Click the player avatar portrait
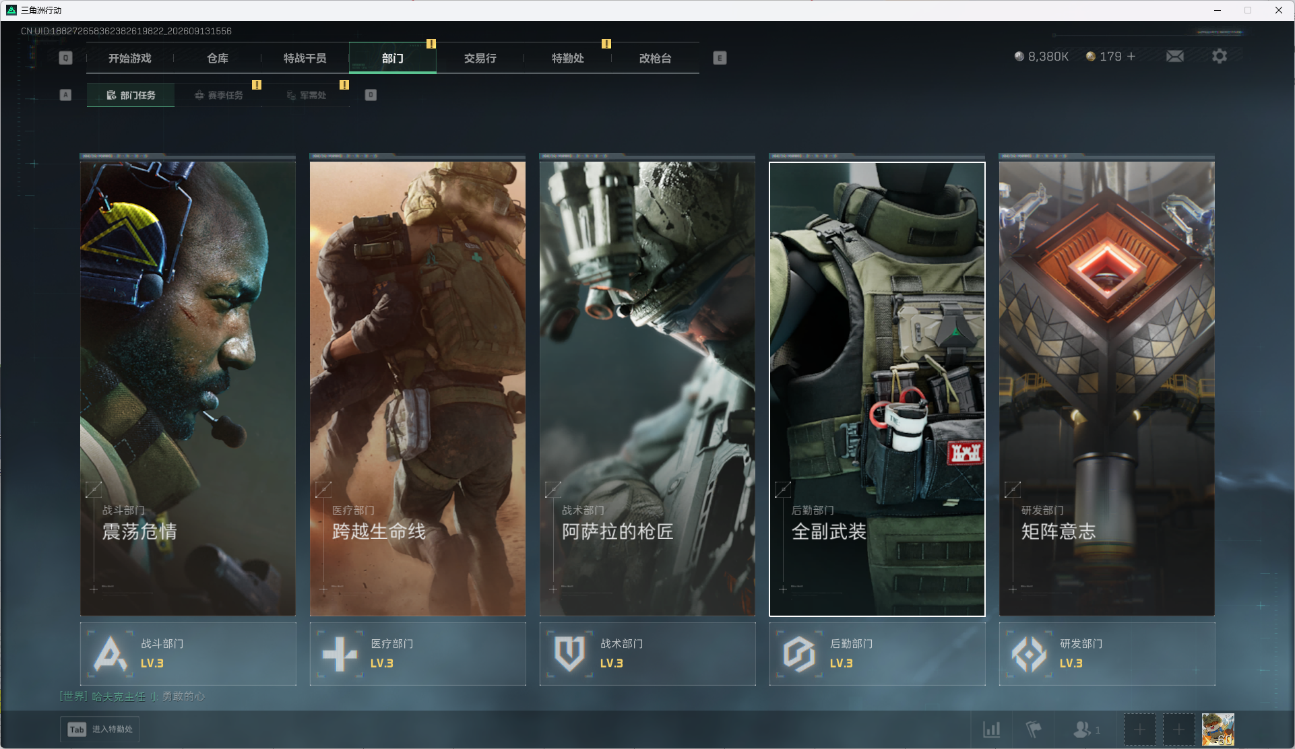 tap(1218, 729)
